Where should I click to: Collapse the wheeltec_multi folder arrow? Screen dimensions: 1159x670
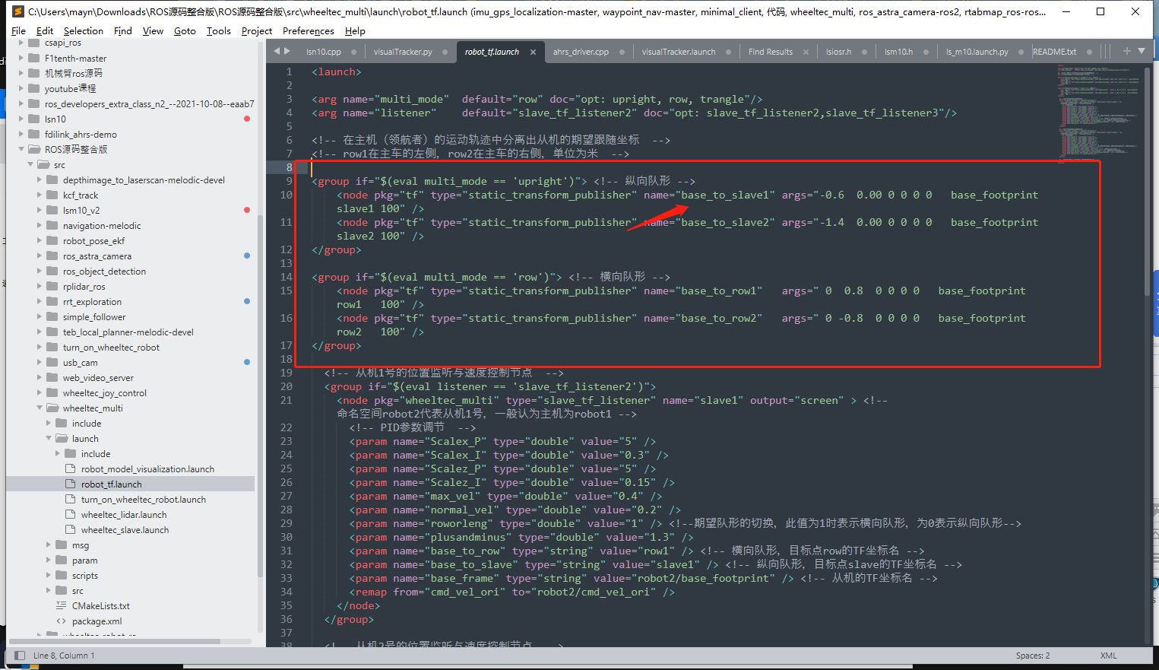tap(40, 408)
